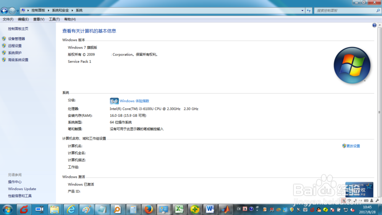
Task: Open Firefox from the taskbar
Action: [148, 209]
